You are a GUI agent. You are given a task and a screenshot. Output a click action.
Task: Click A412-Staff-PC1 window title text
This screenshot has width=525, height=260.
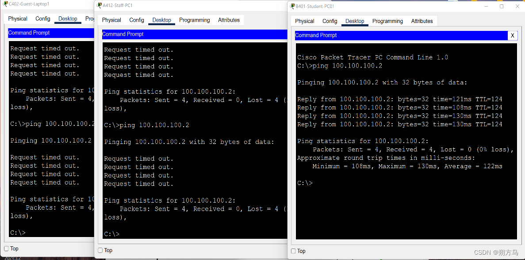pyautogui.click(x=118, y=5)
